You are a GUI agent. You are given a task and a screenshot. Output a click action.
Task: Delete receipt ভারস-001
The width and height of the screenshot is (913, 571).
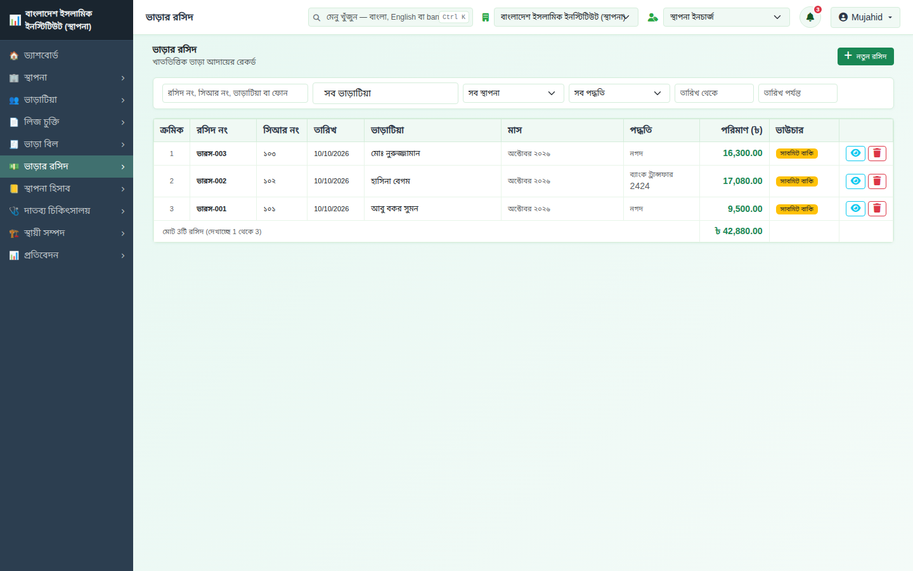(877, 209)
